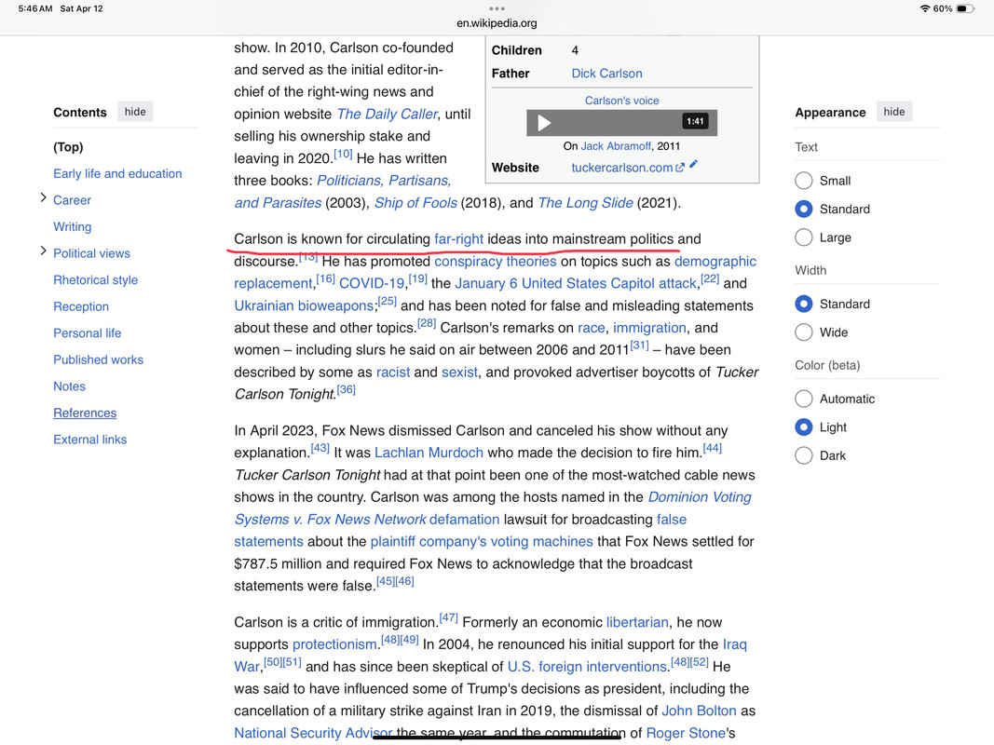Hide the Contents sidebar

coord(135,112)
